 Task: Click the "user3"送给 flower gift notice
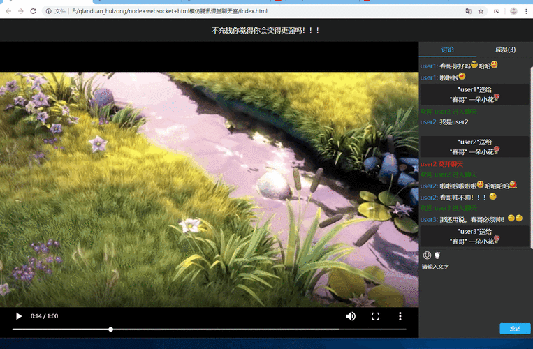tap(475, 237)
